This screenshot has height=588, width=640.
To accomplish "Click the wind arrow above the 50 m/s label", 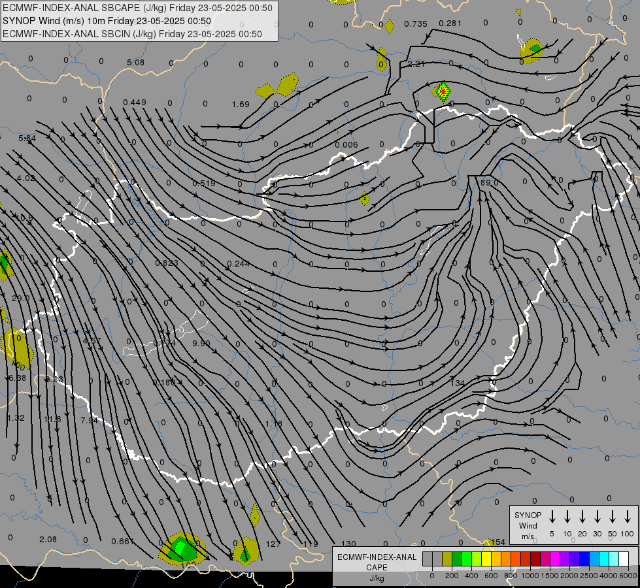I will pos(613,517).
